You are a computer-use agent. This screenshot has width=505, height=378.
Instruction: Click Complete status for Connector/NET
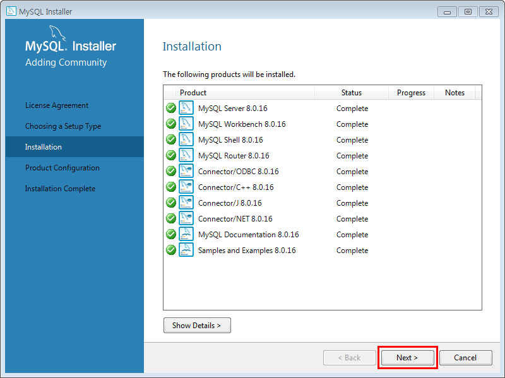[352, 219]
